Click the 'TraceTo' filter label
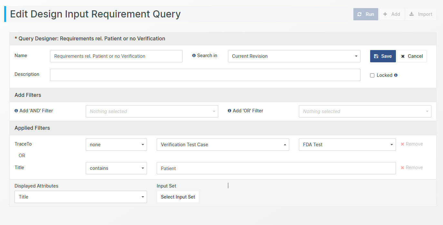The height and width of the screenshot is (225, 443). [23, 144]
